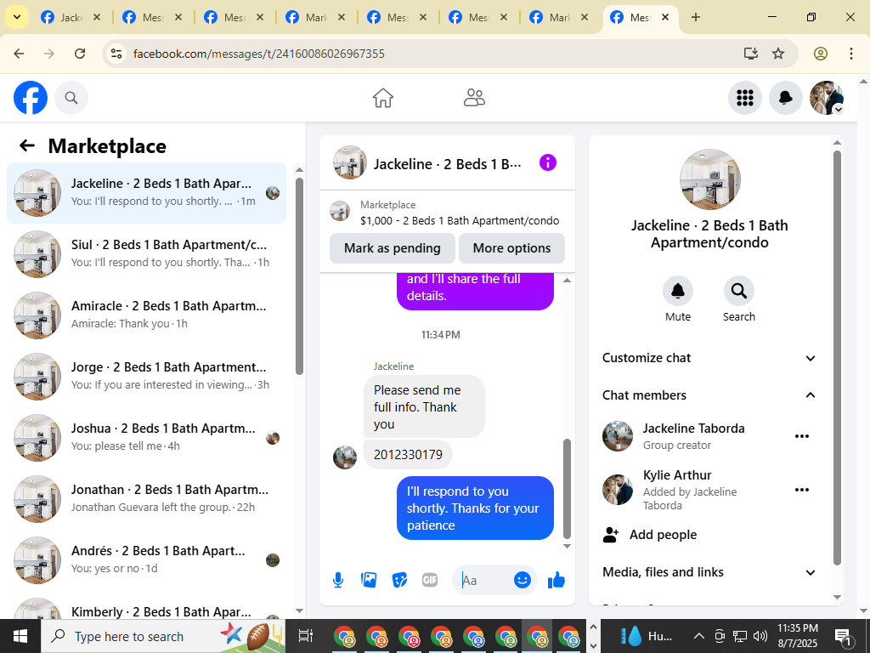Open options for Jackeline Taborda member
870x653 pixels.
point(802,436)
